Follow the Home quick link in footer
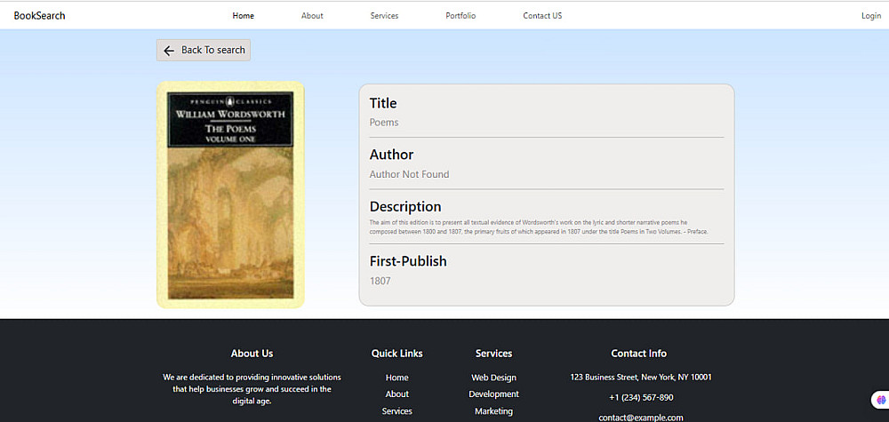889x422 pixels. [x=397, y=378]
